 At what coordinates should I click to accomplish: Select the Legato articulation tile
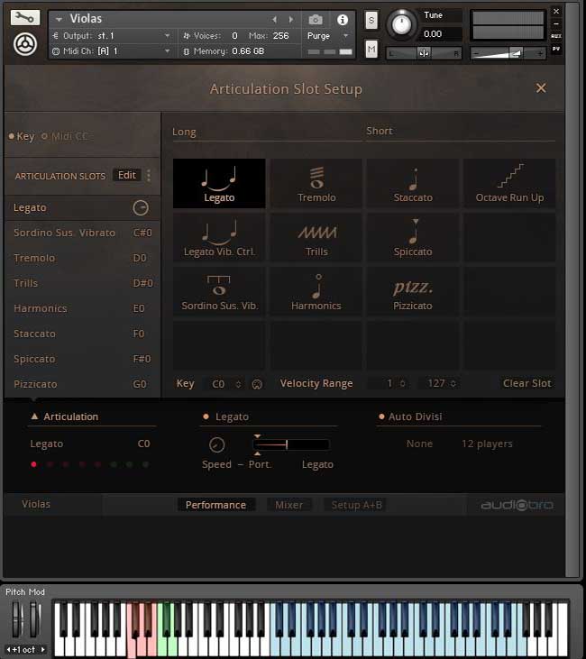[x=219, y=183]
